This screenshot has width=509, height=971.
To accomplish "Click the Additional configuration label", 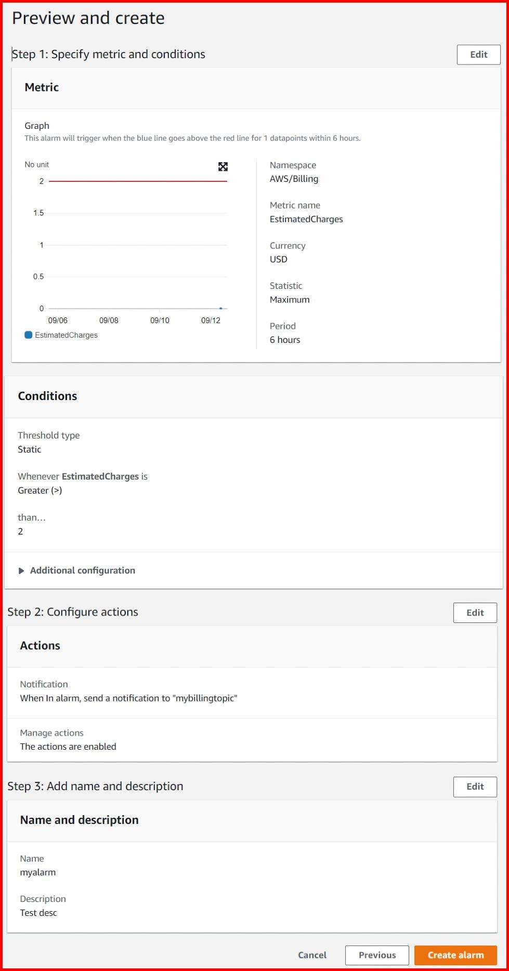I will point(83,570).
